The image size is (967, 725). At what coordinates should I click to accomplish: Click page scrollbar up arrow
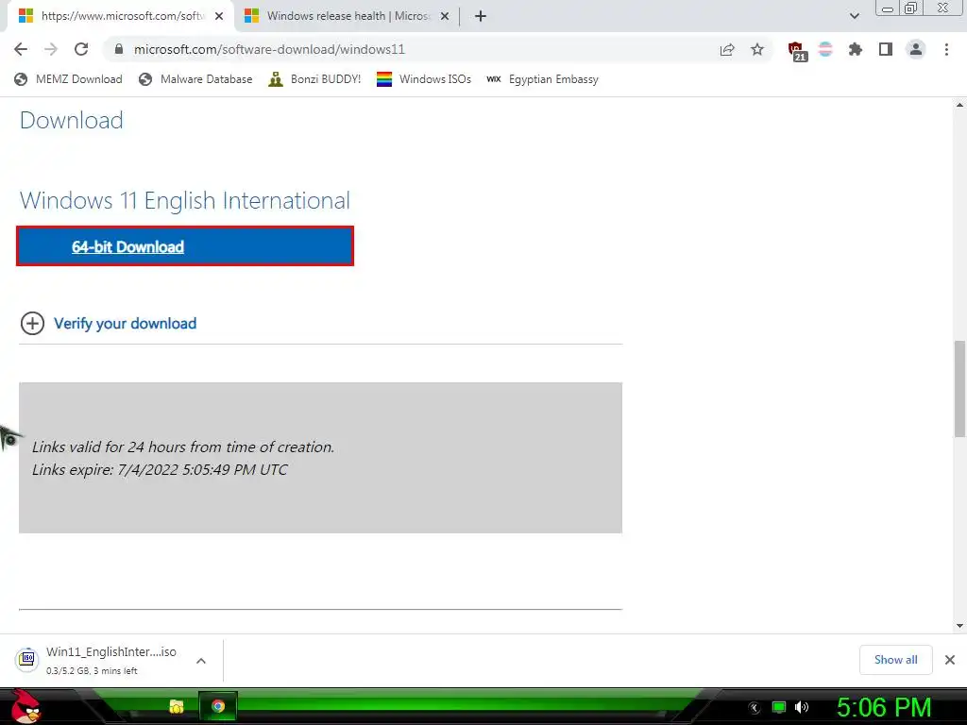coord(959,105)
